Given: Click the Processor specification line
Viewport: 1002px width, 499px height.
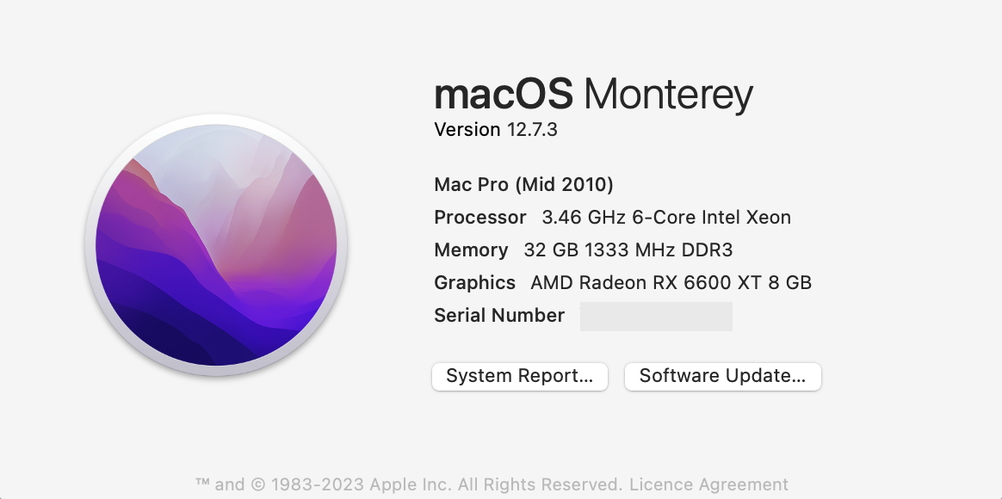Looking at the screenshot, I should pyautogui.click(x=611, y=217).
